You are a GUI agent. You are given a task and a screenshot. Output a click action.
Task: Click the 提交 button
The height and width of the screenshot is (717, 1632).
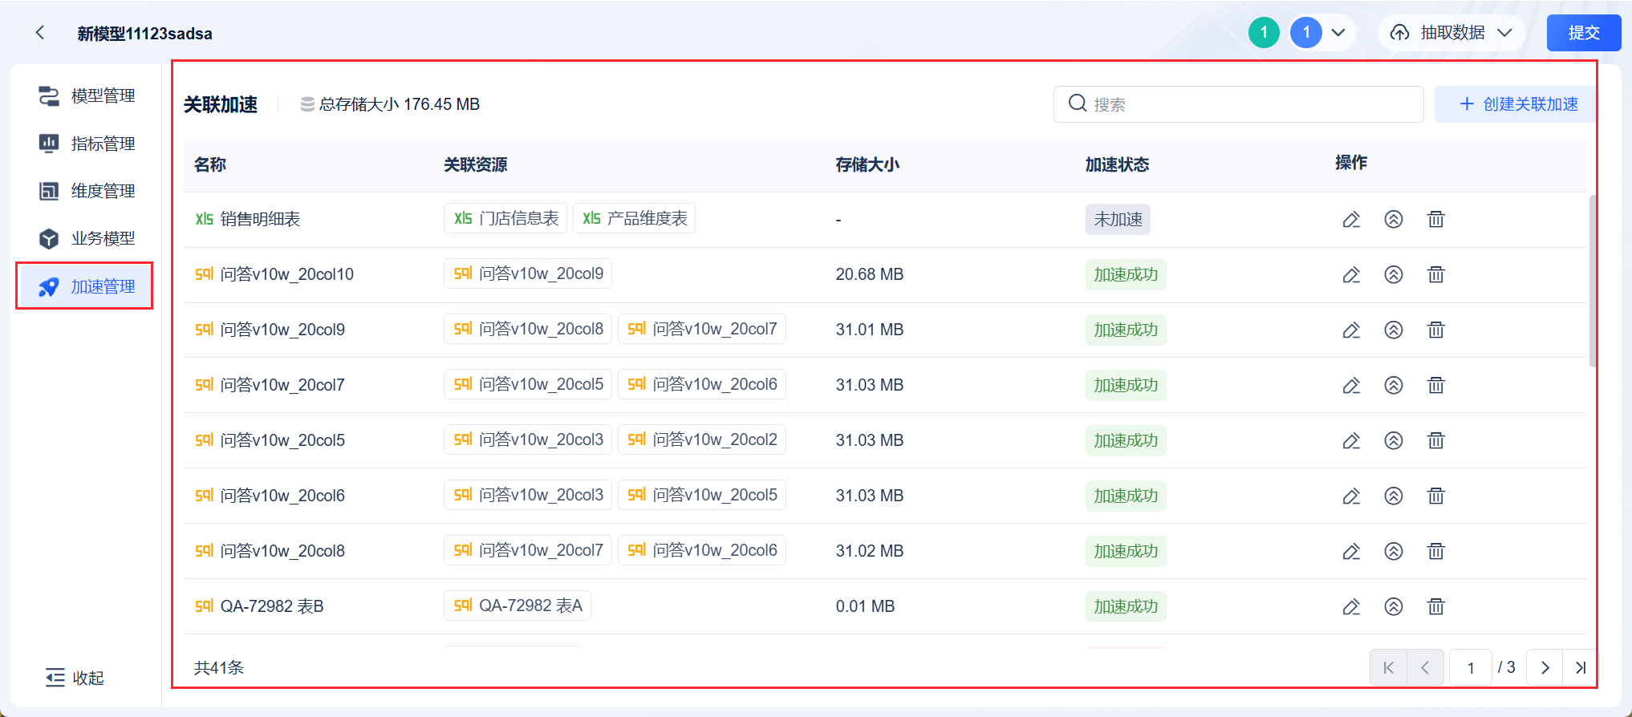pos(1583,33)
